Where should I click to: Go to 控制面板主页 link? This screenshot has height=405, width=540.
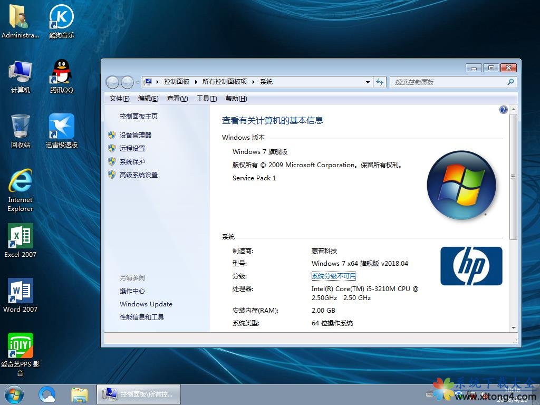click(139, 117)
